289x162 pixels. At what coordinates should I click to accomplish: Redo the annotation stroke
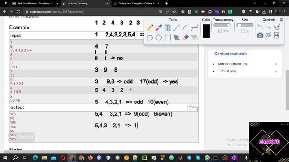[x=268, y=27]
